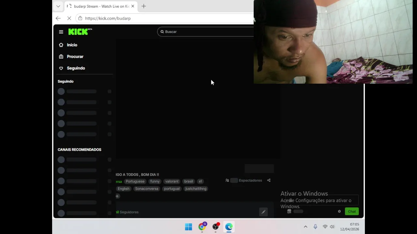This screenshot has width=417, height=234.
Task: Click the search magnifier icon
Action: pos(162,32)
